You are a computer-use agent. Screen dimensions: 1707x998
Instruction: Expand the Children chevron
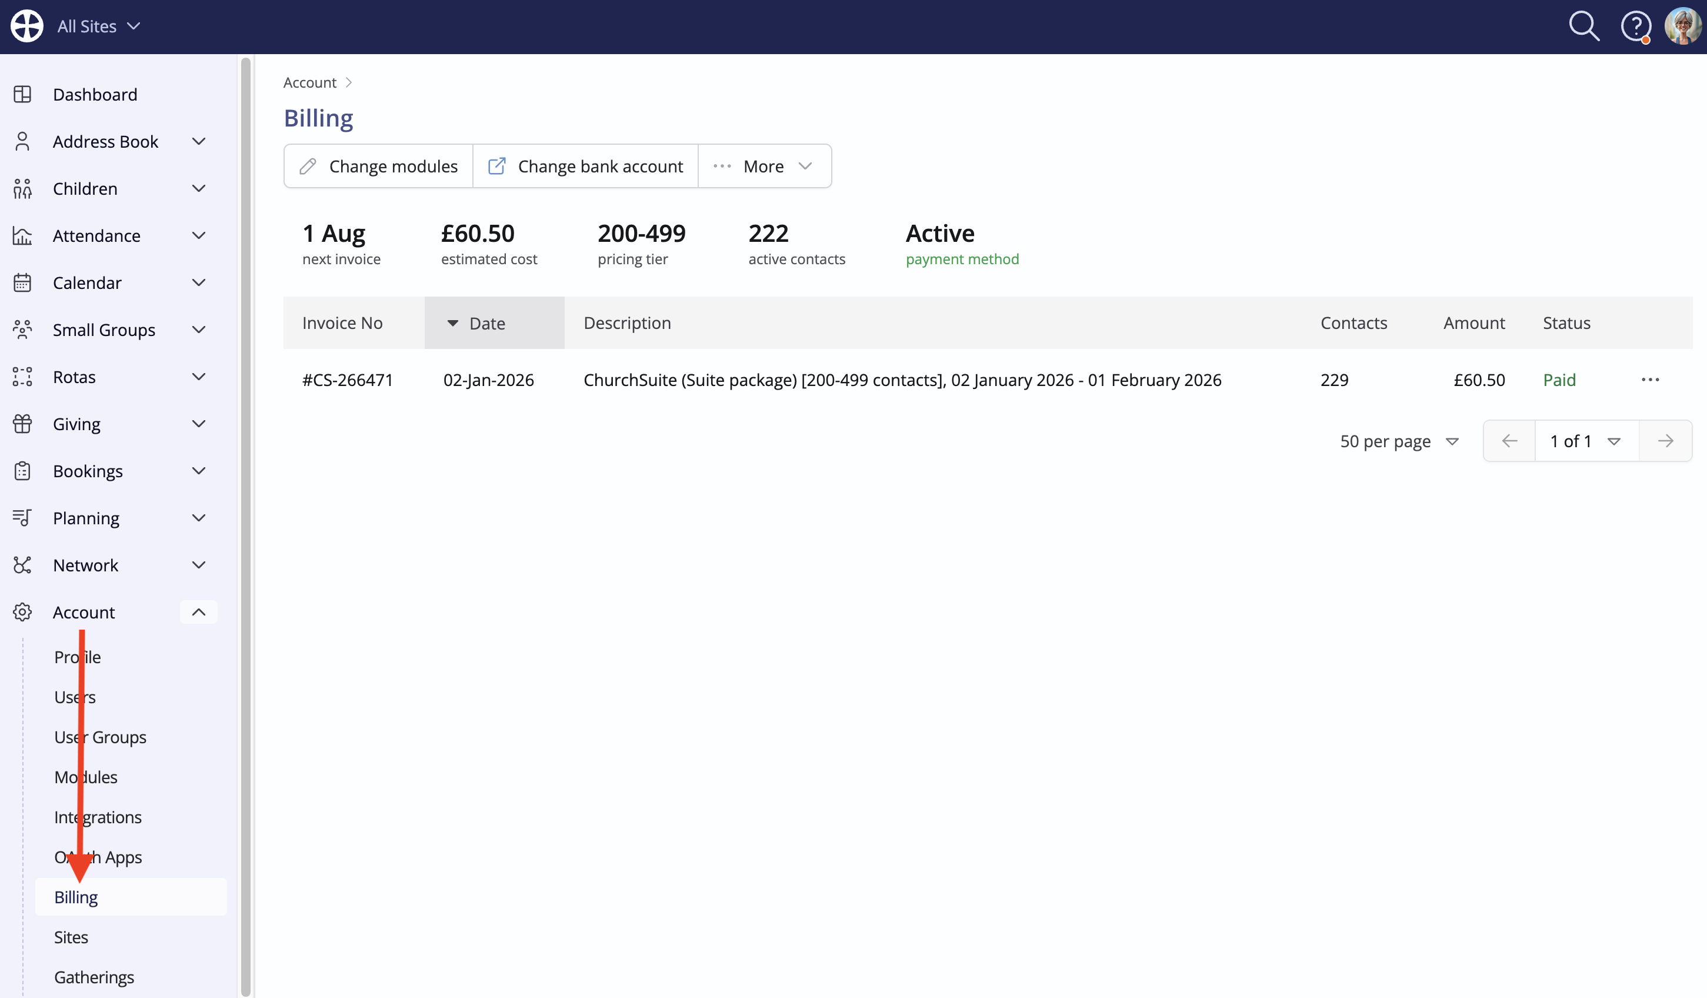tap(198, 188)
